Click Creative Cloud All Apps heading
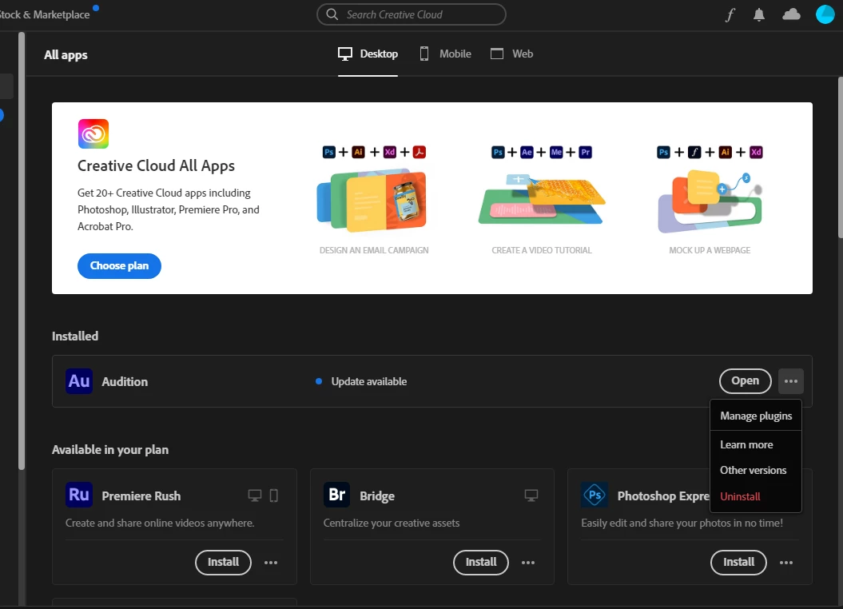The image size is (843, 609). pos(156,165)
